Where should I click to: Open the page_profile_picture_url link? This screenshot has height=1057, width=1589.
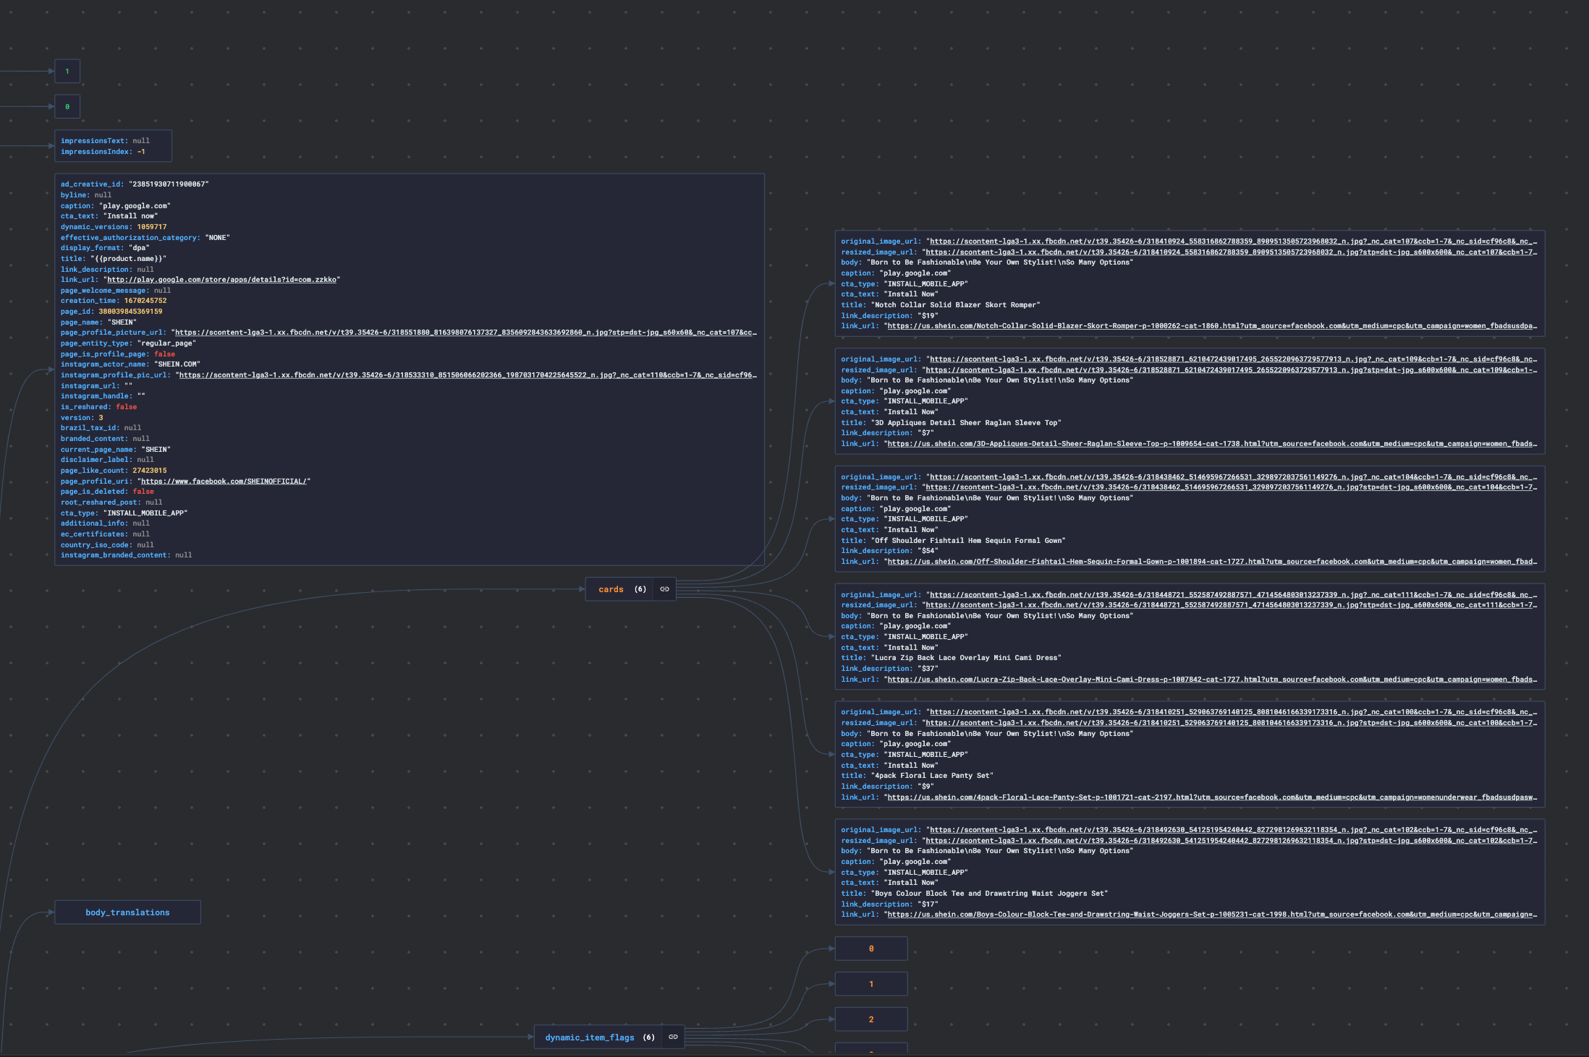pyautogui.click(x=463, y=332)
